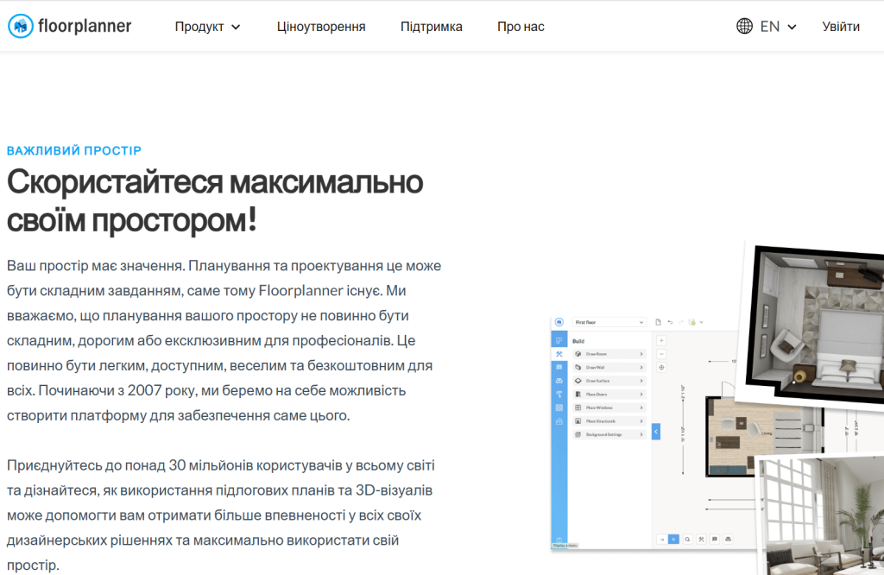The height and width of the screenshot is (575, 884).
Task: Expand the Place Structurals row in preview
Action: click(x=609, y=421)
